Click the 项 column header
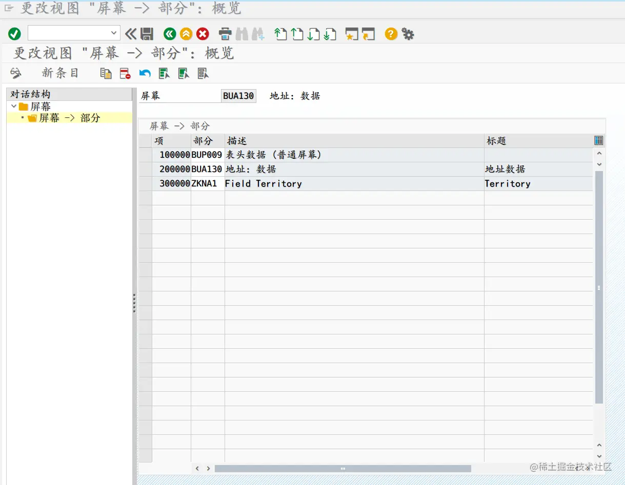The image size is (625, 485). pyautogui.click(x=172, y=141)
